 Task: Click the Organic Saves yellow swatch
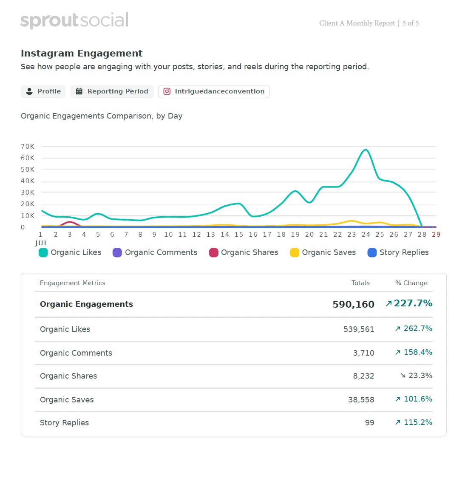pos(295,252)
